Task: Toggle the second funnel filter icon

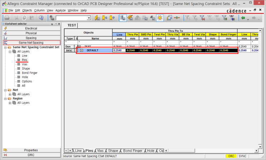Action: 195,17
